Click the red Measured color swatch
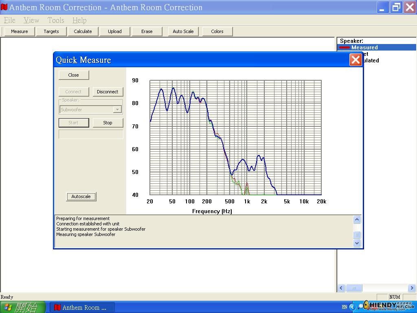This screenshot has width=417, height=313. [345, 47]
